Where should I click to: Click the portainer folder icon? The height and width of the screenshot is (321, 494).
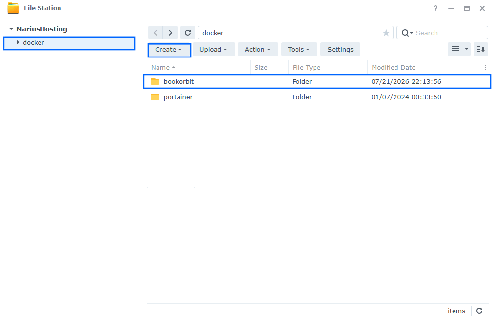[x=155, y=97]
